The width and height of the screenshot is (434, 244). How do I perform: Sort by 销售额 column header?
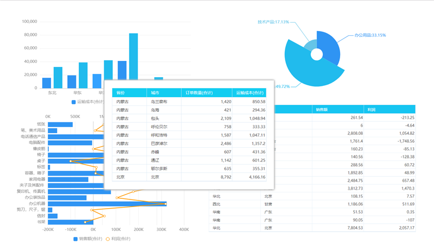click(x=337, y=110)
